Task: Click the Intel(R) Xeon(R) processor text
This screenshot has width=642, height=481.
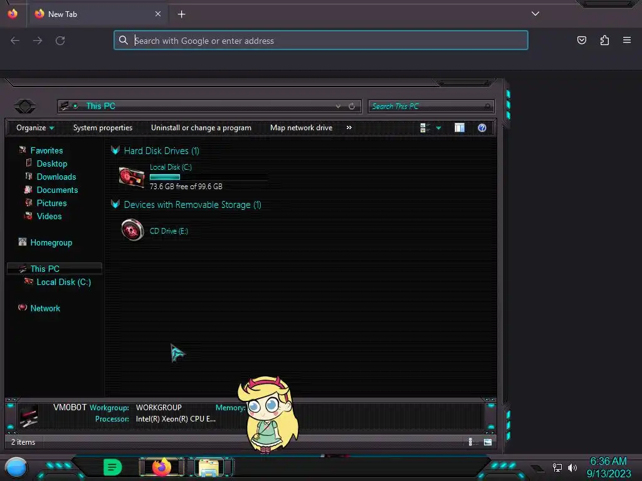Action: pos(176,418)
